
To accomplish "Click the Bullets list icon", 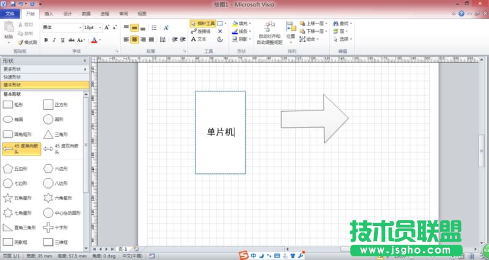I will point(154,28).
